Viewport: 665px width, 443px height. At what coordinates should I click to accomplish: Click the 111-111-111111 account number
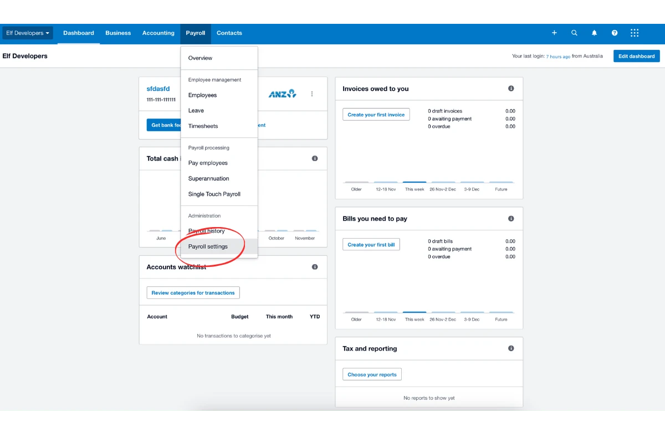click(161, 100)
